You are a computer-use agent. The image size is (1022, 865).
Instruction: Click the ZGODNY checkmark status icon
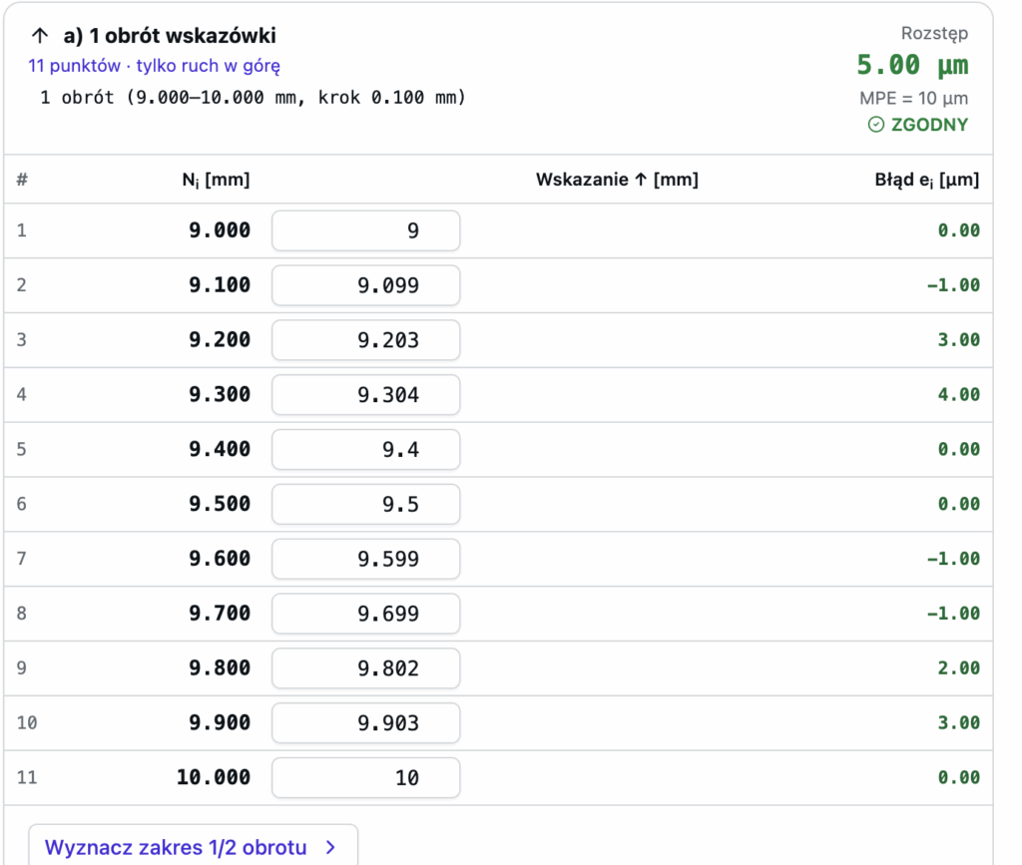point(876,125)
